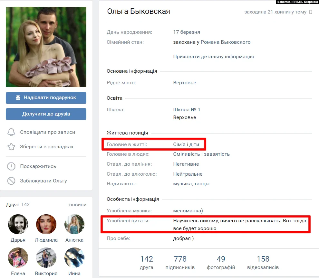Open the 142 друга list
The height and width of the screenshot is (278, 319).
pos(147,262)
